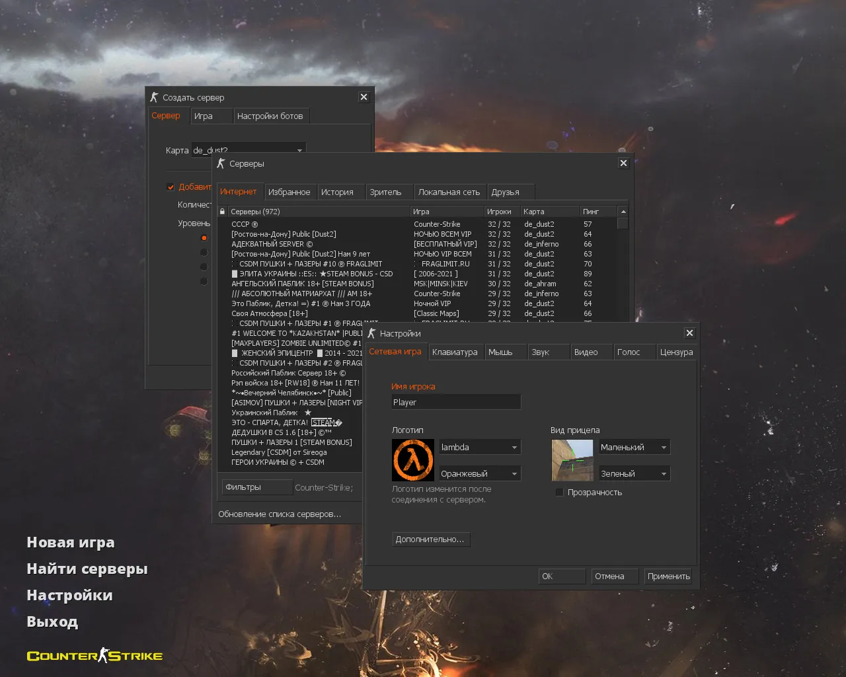Uncheck the Добавить checkbox in Create Server
The height and width of the screenshot is (677, 846).
click(171, 186)
